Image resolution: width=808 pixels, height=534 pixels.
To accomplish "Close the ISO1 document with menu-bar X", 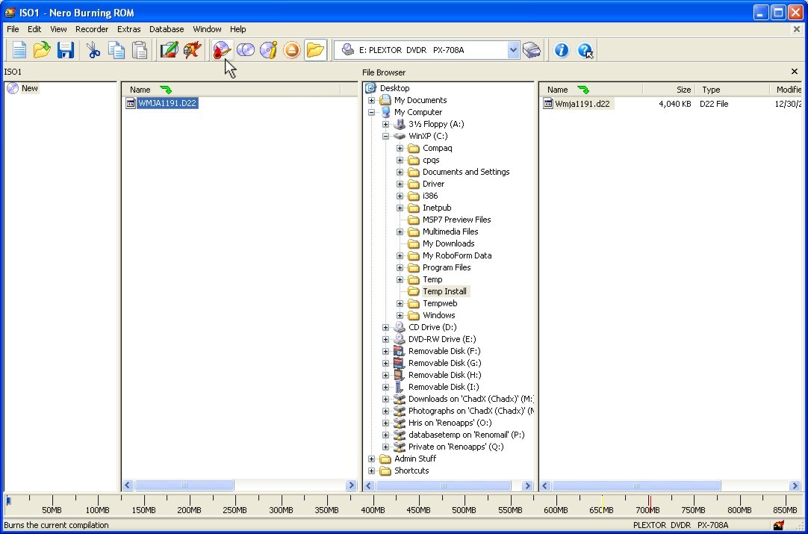I will [797, 29].
